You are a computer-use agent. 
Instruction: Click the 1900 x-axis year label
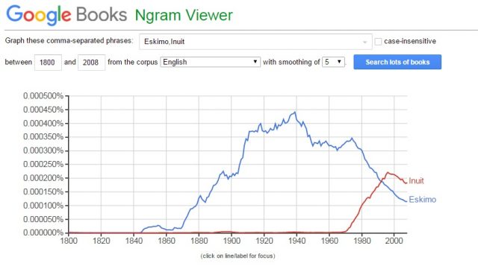(232, 241)
